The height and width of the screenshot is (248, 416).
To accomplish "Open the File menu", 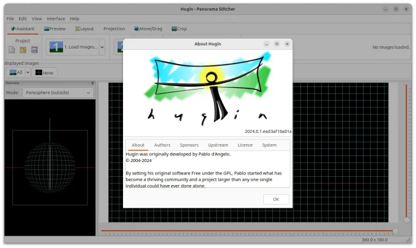I will point(10,18).
